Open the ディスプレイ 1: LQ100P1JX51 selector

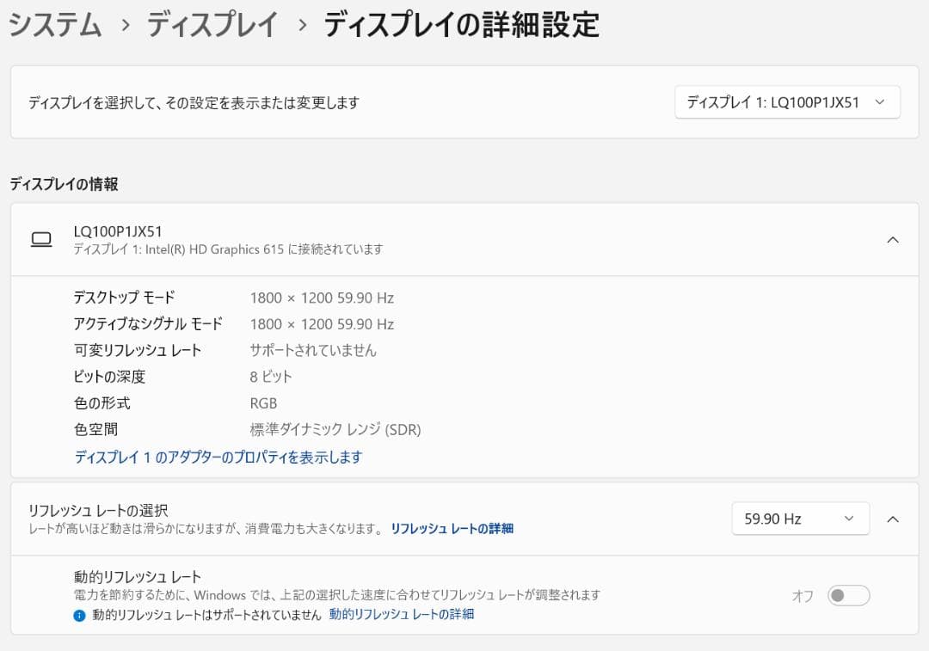787,101
